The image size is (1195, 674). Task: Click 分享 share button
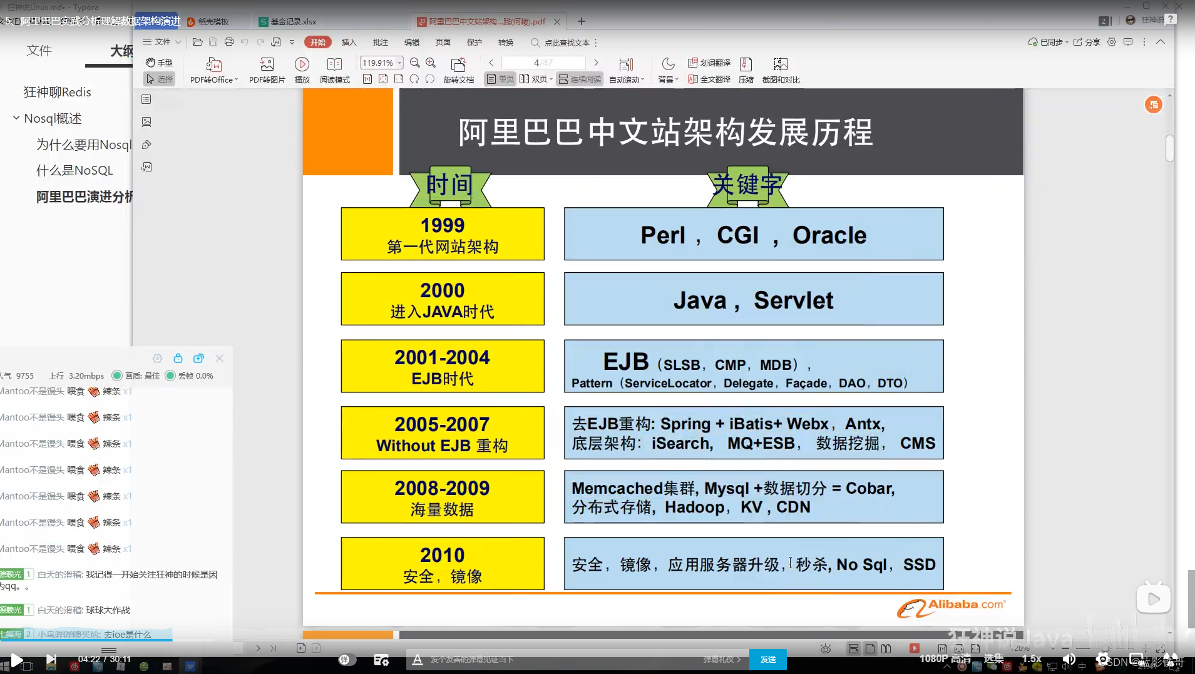[1087, 42]
